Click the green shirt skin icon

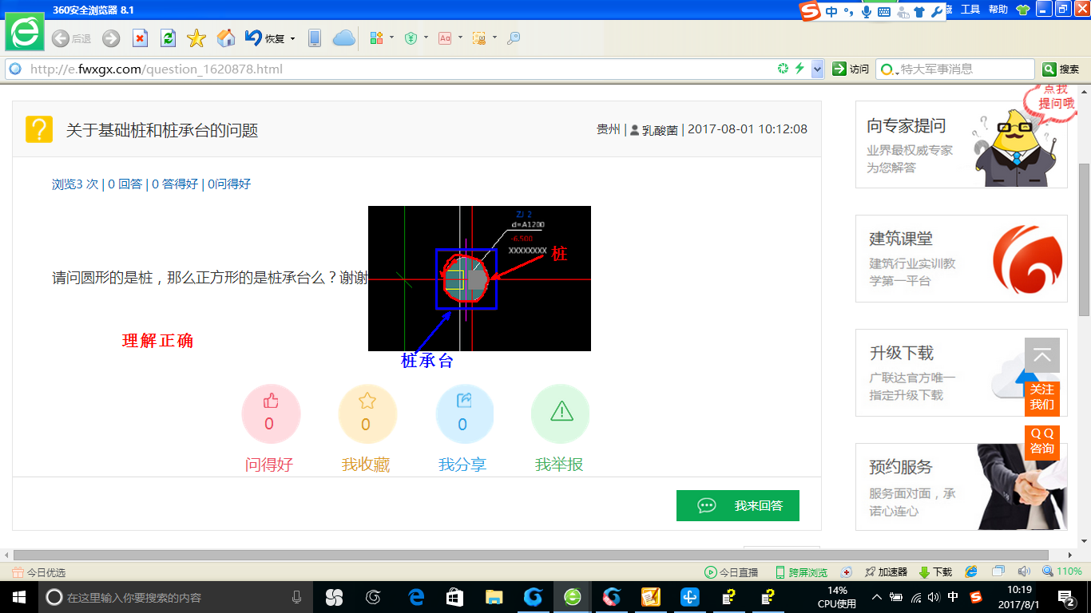point(1023,10)
